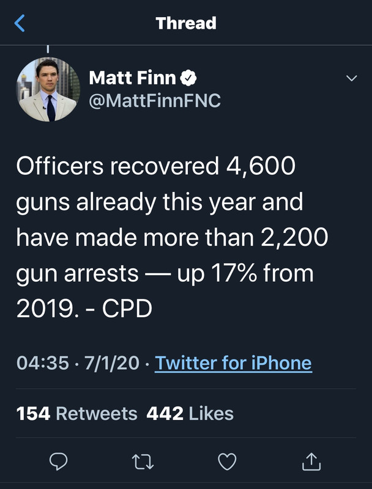Share the tweet using the upload icon
Screen dimensions: 372x489
[311, 461]
